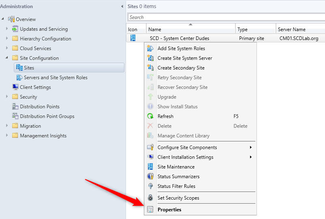Click the Search input field
The height and width of the screenshot is (219, 325).
[227, 17]
